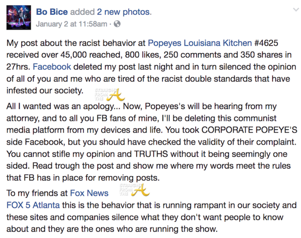Viewport: 301px width, 238px height.
Task: Click the word "added" in the post header
Action: [80, 12]
